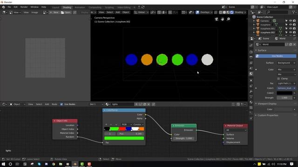
Task: Open the Render menu
Action: click(24, 7)
